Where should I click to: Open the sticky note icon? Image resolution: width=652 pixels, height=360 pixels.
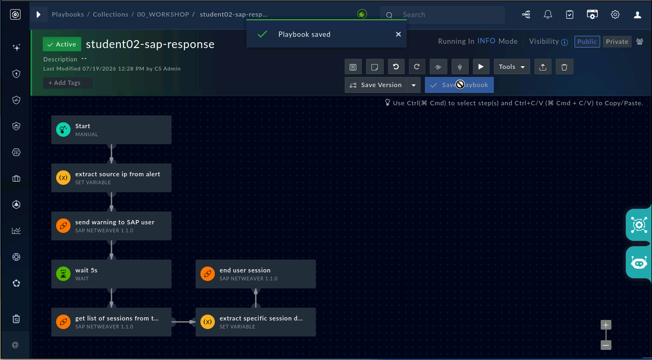(x=375, y=67)
